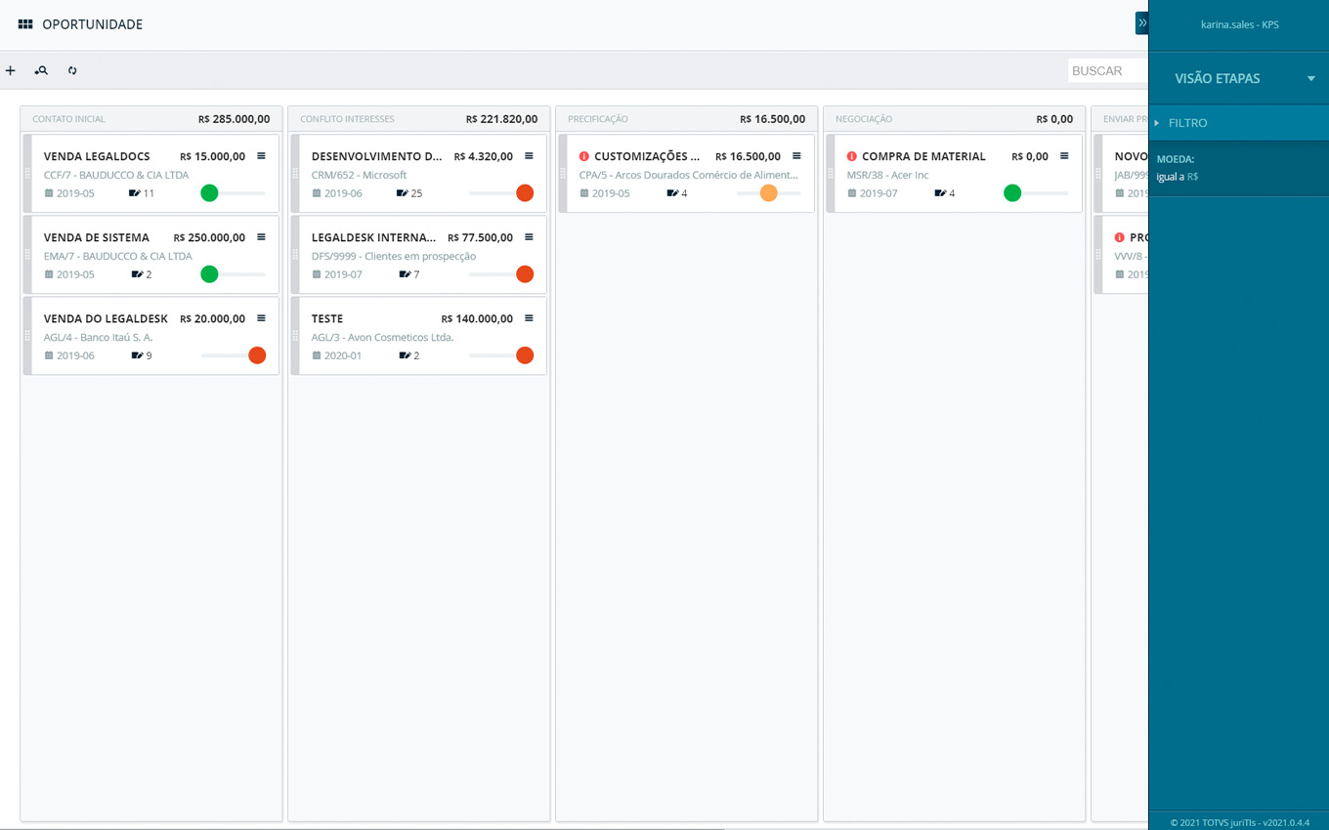Open hamburger menu on Teste card
1329x830 pixels.
point(529,318)
